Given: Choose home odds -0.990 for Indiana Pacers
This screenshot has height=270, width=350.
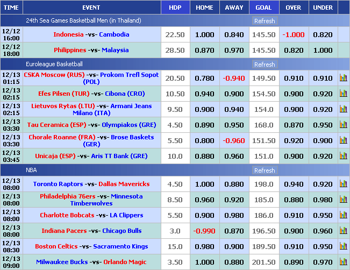Looking at the screenshot, I should click(204, 231).
